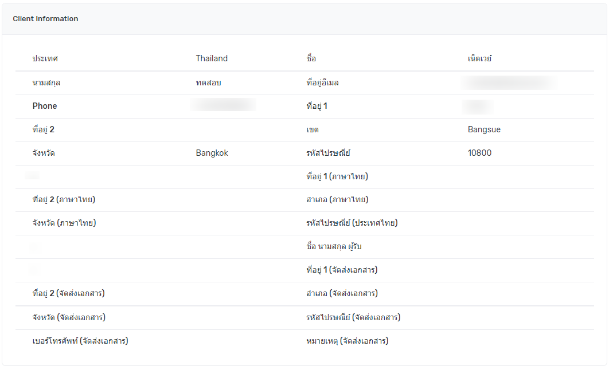
Task: Click the จังหวัด (จัดส่งเอกสาร) label
Action: click(x=69, y=317)
